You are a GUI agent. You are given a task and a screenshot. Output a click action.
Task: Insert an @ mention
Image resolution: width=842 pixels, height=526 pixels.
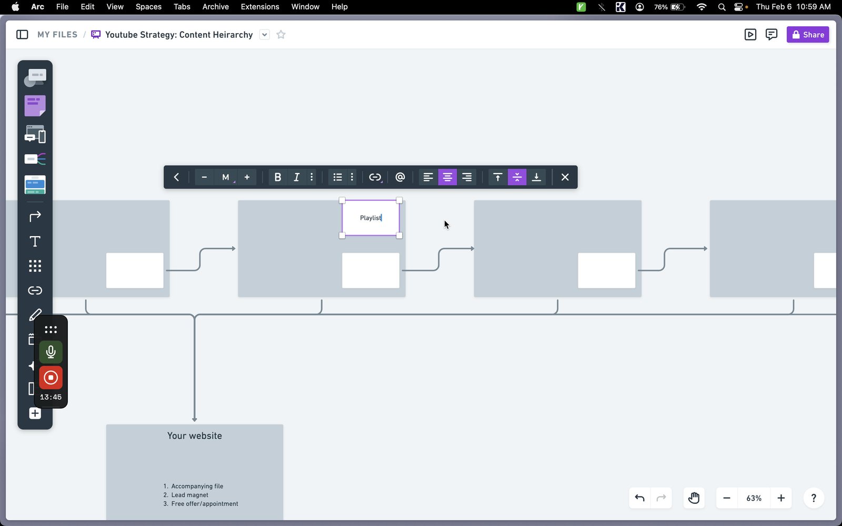[400, 177]
